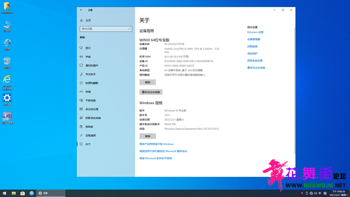Open Microsoft Store from the taskbar
Viewport: 350px width, 197px height.
(23, 193)
